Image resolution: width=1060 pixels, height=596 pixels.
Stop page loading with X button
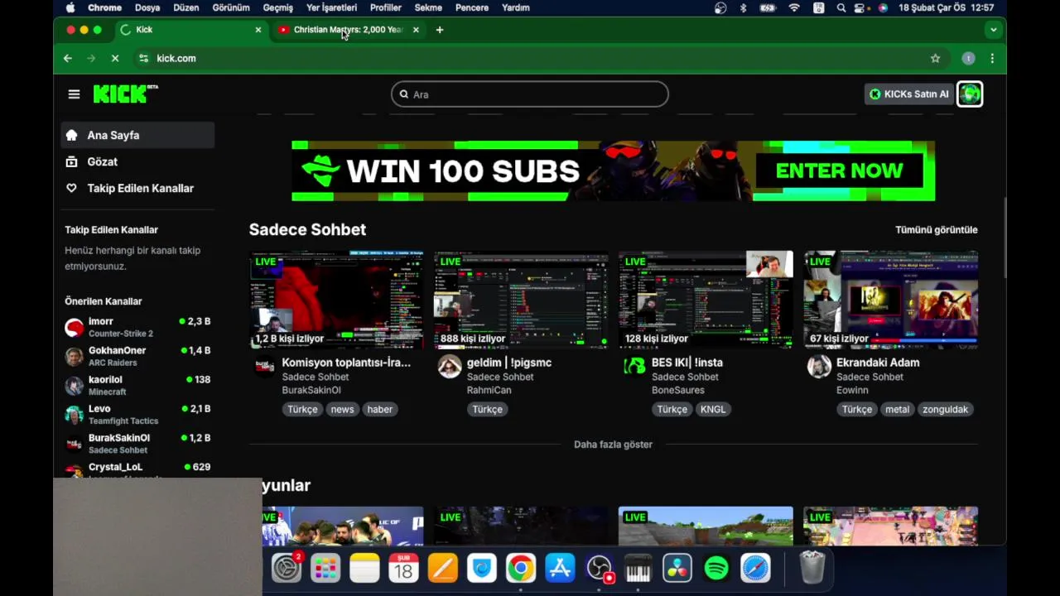[115, 58]
